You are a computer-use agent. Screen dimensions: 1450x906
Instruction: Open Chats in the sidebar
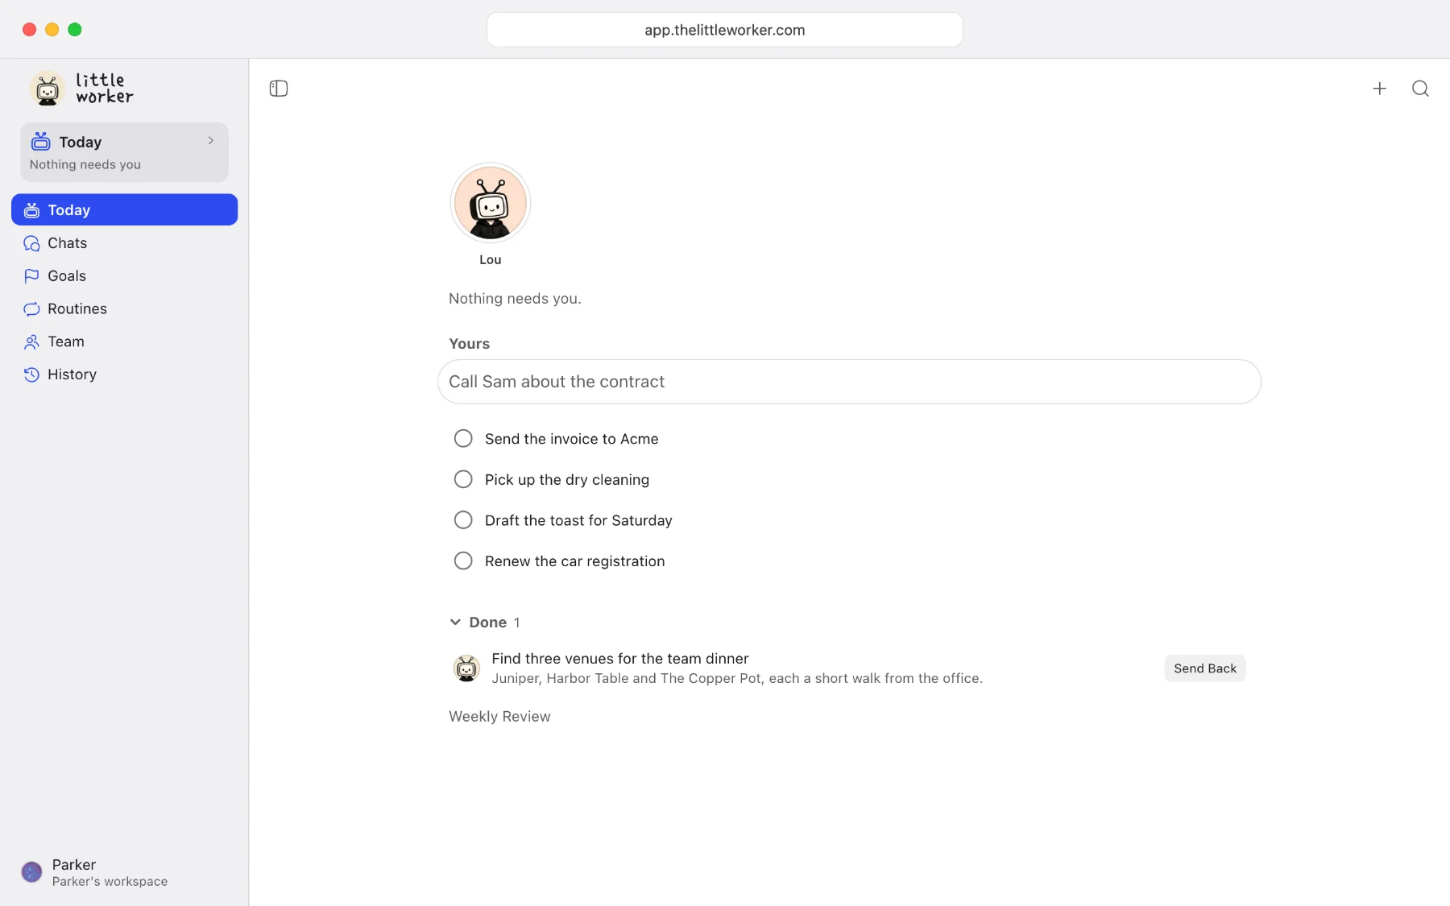[x=125, y=243]
